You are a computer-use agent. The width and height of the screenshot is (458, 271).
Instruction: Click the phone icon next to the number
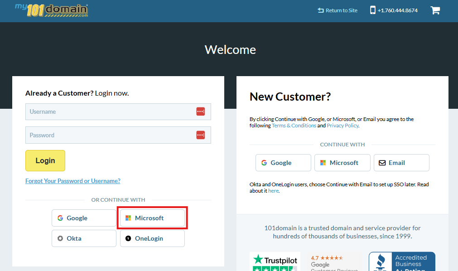pos(372,10)
